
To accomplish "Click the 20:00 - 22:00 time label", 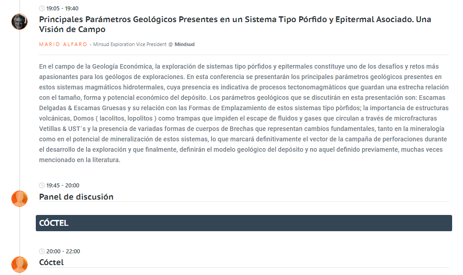I will click(x=63, y=252).
